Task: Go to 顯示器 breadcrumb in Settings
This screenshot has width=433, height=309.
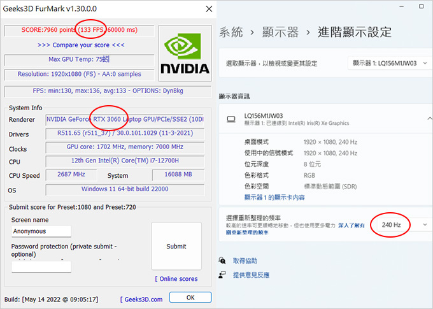Action: coord(280,32)
